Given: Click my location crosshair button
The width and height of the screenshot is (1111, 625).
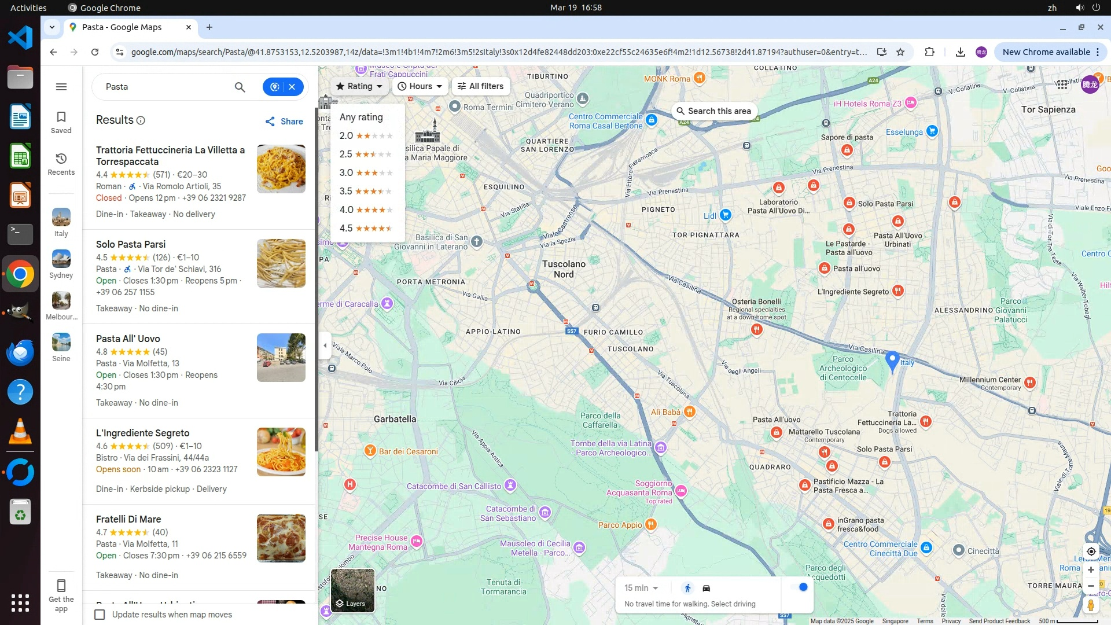Looking at the screenshot, I should click(1091, 552).
